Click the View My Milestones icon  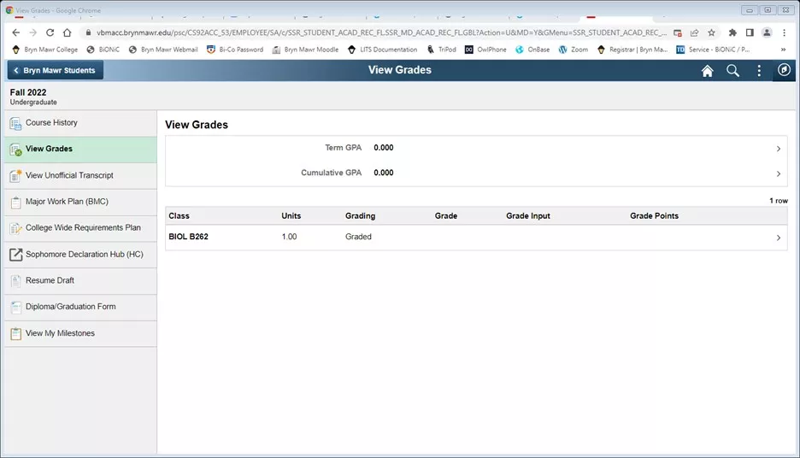[x=16, y=333]
